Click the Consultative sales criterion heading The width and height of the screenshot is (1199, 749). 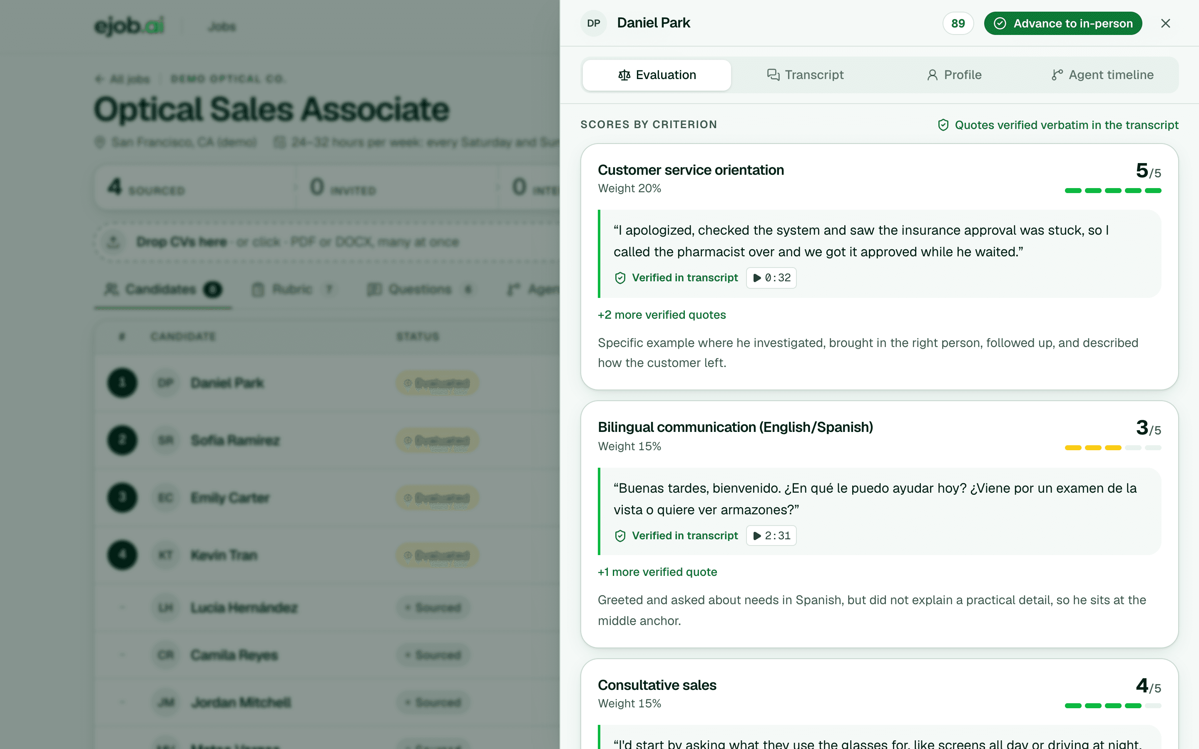pos(657,685)
